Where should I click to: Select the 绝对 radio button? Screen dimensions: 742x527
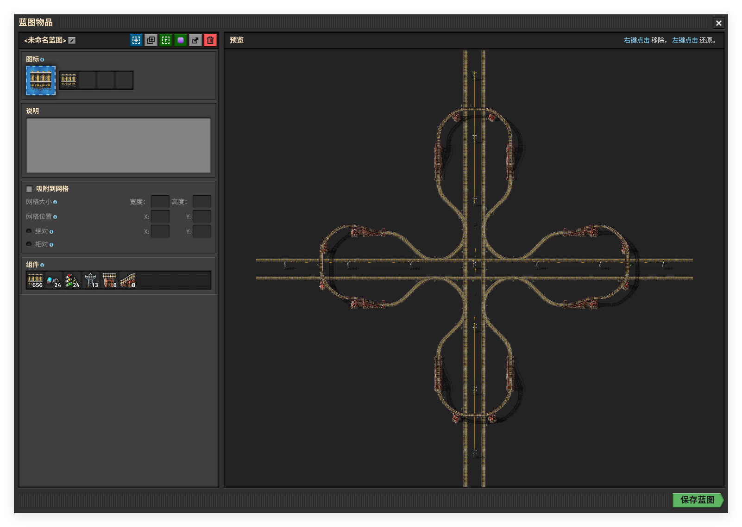[x=29, y=231]
